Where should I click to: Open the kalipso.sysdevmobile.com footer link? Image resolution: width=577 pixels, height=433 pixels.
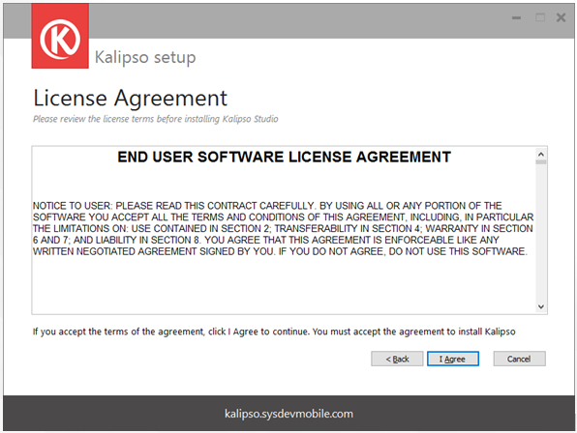point(288,414)
